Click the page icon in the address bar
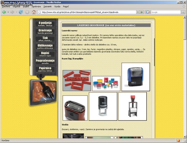The width and height of the screenshot is (187, 143). [40, 12]
